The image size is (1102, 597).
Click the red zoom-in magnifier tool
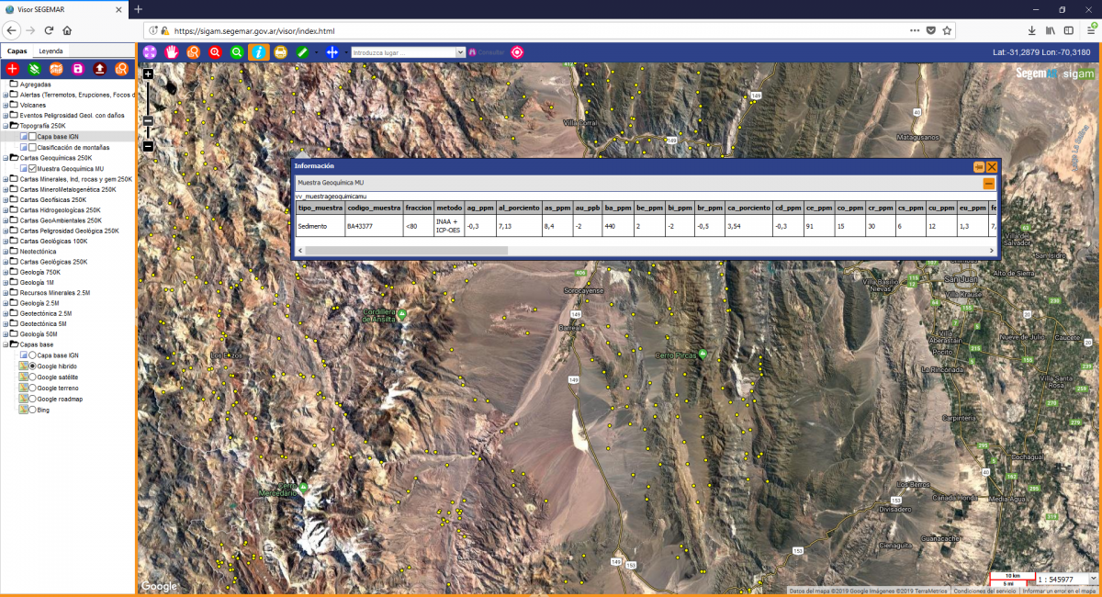tap(215, 52)
